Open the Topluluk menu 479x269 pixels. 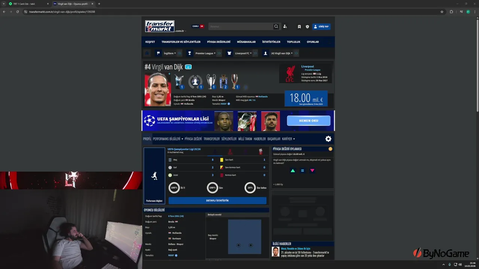[x=294, y=42]
